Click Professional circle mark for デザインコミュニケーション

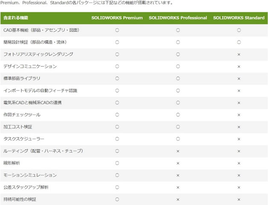pyautogui.click(x=178, y=66)
